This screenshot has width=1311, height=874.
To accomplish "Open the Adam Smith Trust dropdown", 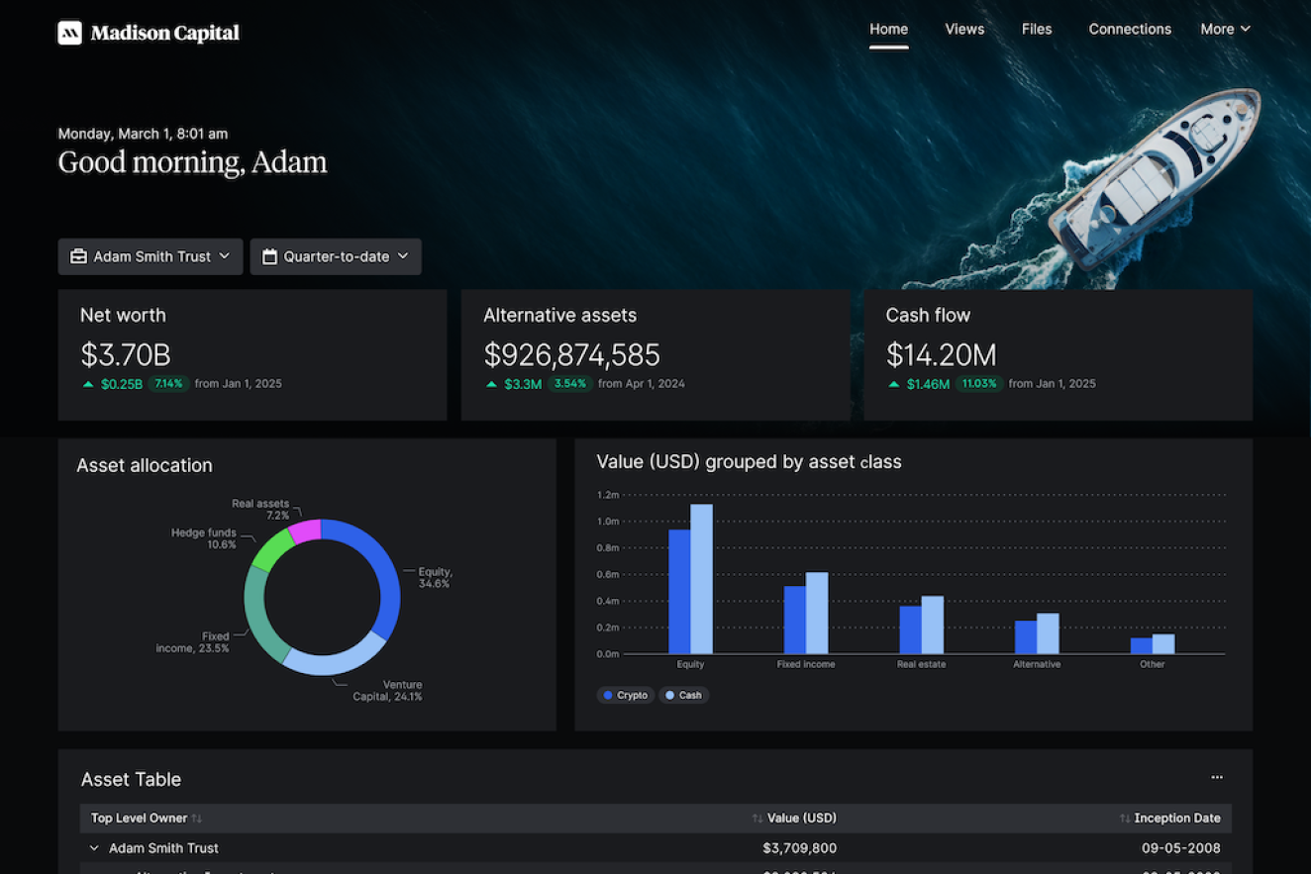I will (x=151, y=256).
